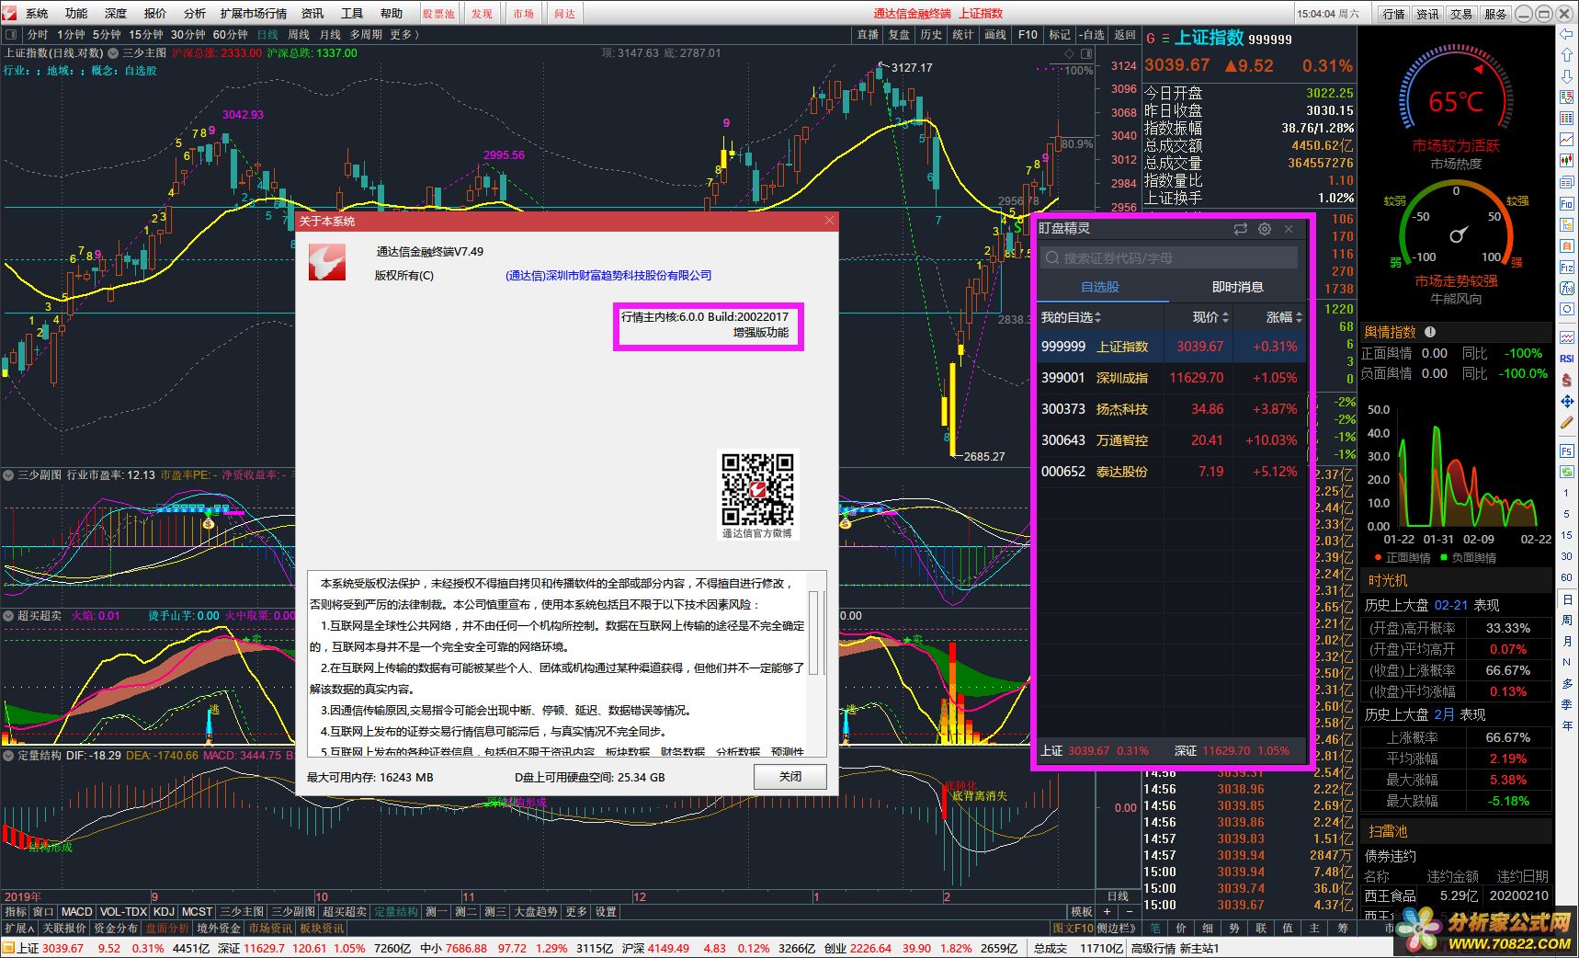Screen dimensions: 1579x958
Task: Select the 399001 深圳成指 row
Action: [x=1171, y=378]
